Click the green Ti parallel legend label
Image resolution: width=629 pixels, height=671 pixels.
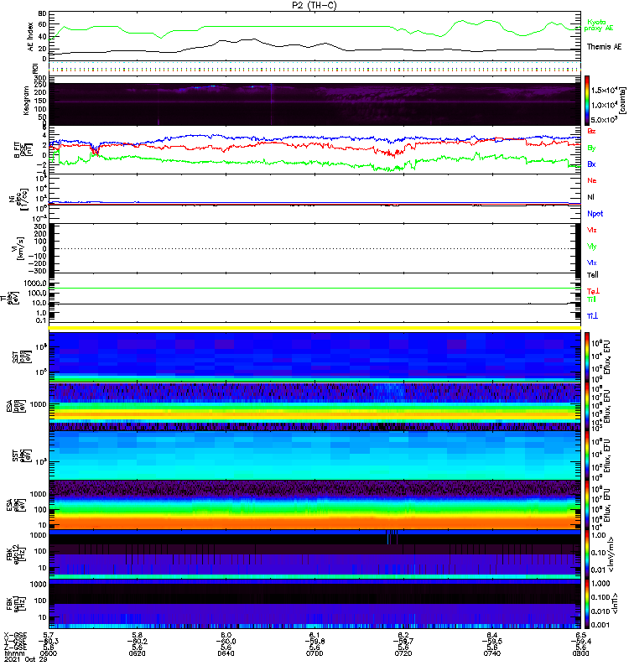591,299
